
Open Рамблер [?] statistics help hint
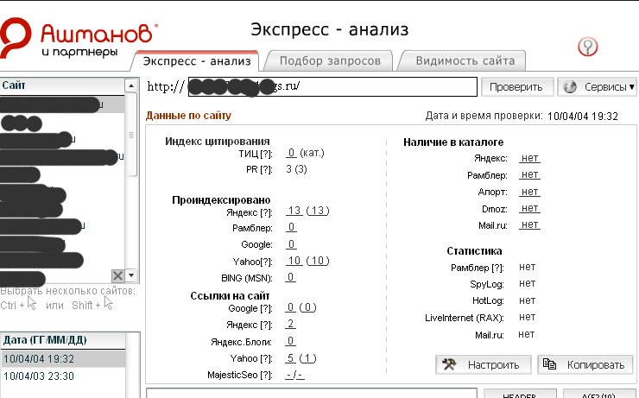click(x=497, y=268)
